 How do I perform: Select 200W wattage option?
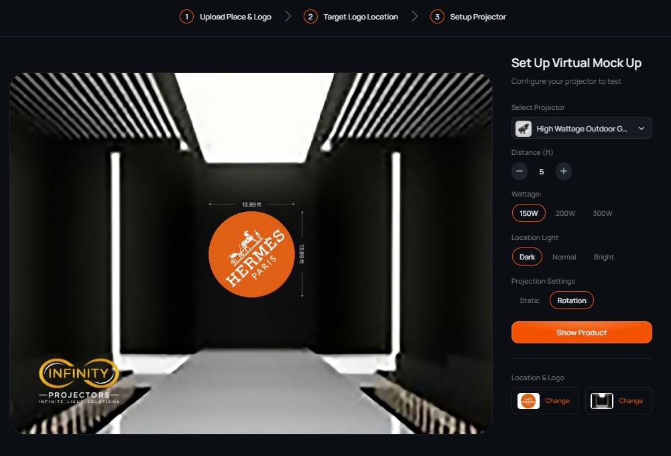pos(565,213)
